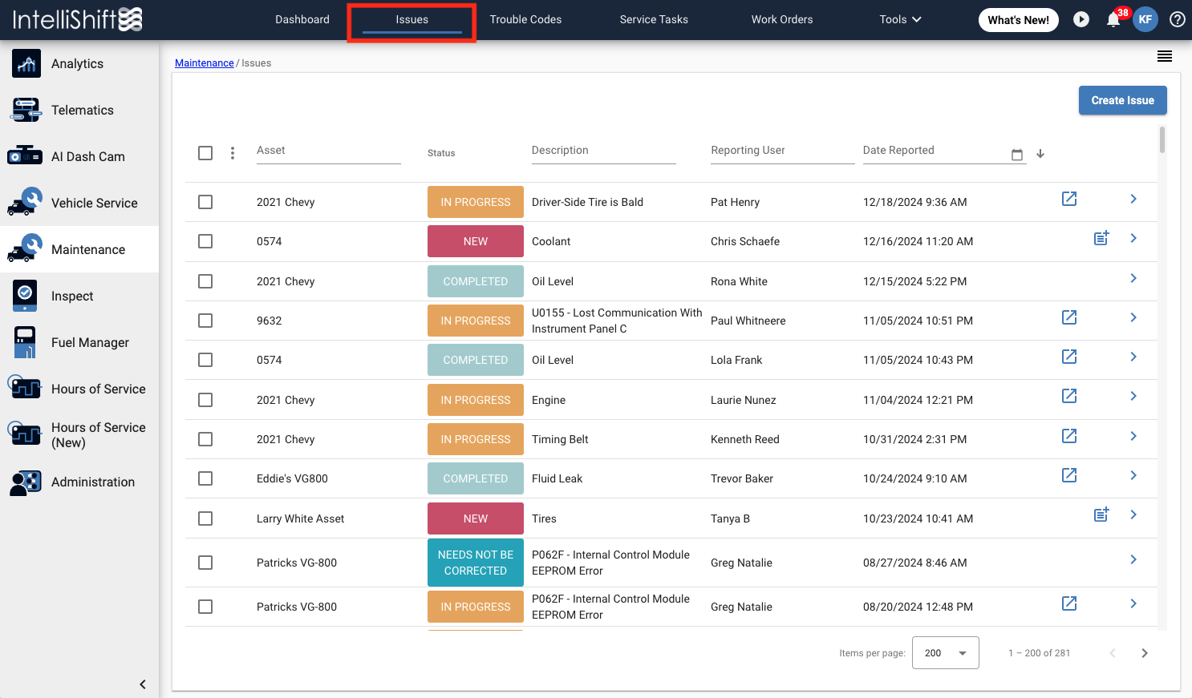Select the Coolant issue checkbox

pos(205,241)
